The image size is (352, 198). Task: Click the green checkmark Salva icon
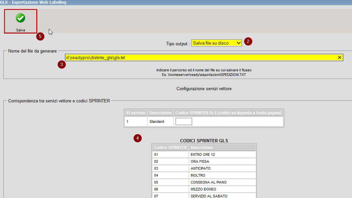pyautogui.click(x=20, y=18)
